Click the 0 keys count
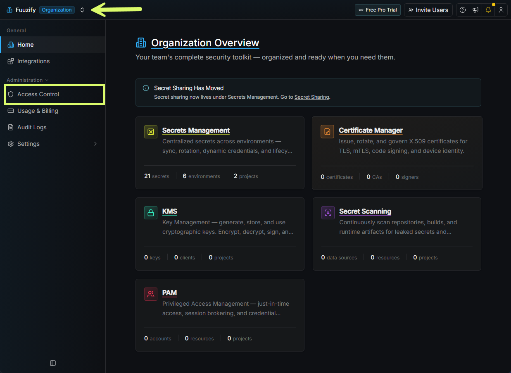The image size is (511, 373). 152,257
